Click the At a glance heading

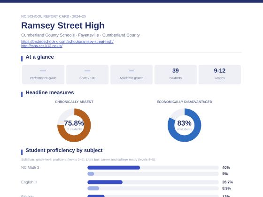[x=39, y=57]
